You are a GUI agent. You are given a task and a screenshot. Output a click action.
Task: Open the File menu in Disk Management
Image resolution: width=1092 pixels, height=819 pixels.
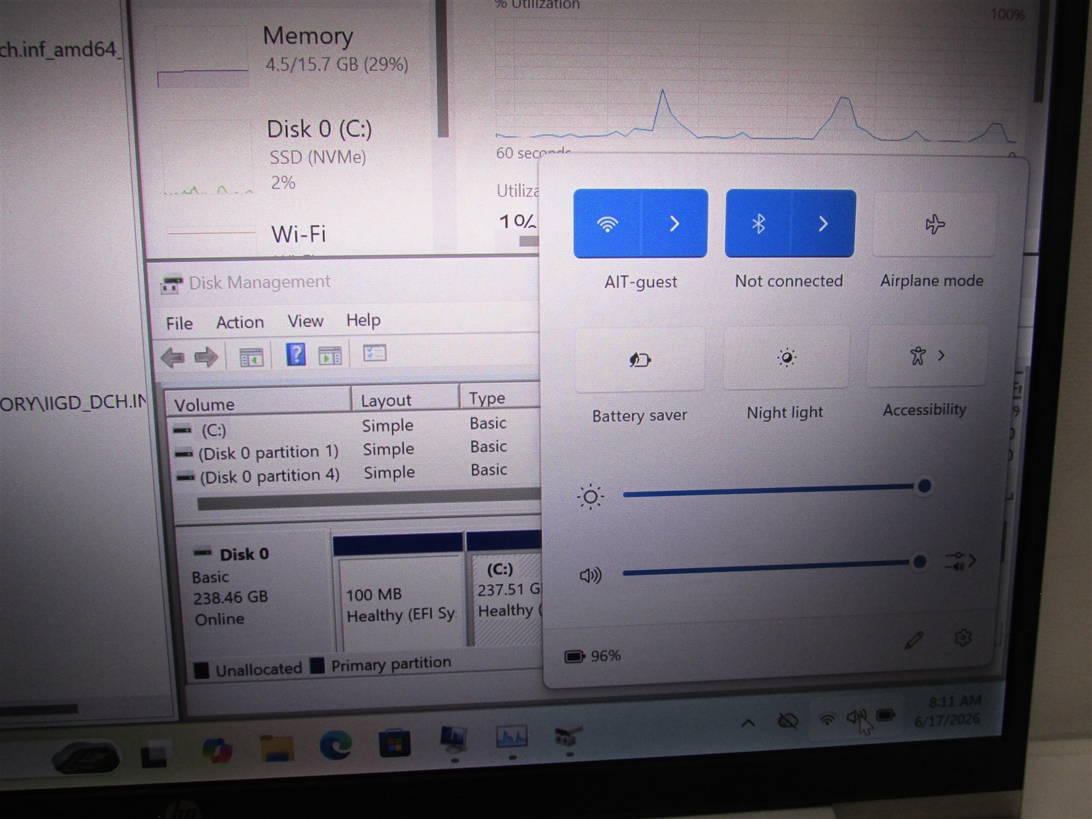[179, 324]
